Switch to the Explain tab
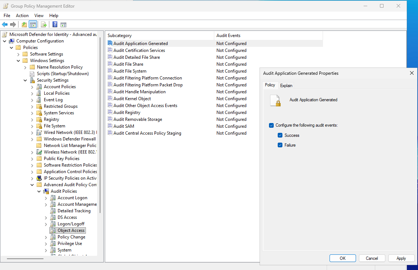The width and height of the screenshot is (418, 270). tap(286, 85)
